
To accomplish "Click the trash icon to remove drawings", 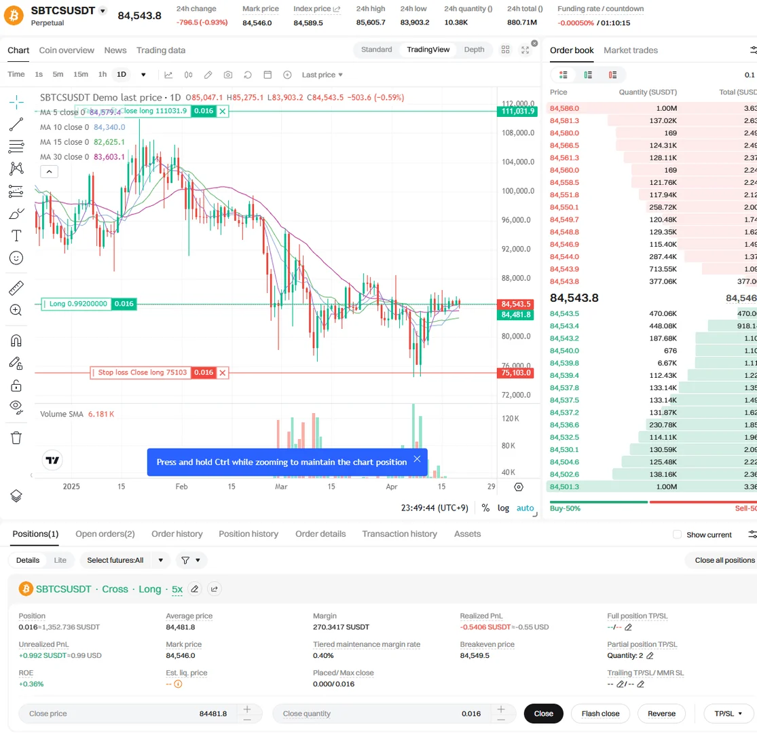I will click(x=16, y=438).
